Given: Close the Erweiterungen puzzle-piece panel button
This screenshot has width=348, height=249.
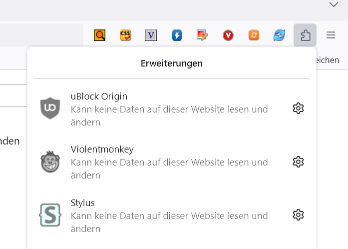Looking at the screenshot, I should coord(305,35).
